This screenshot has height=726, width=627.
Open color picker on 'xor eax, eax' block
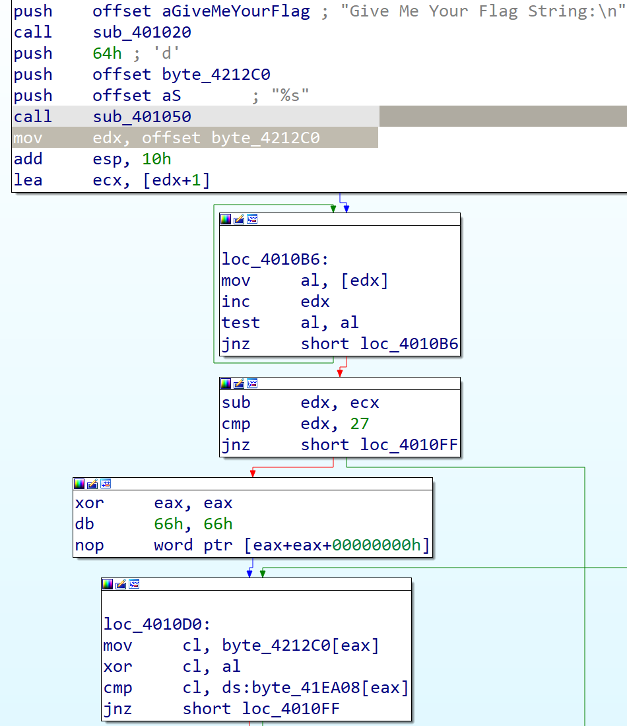tap(80, 484)
